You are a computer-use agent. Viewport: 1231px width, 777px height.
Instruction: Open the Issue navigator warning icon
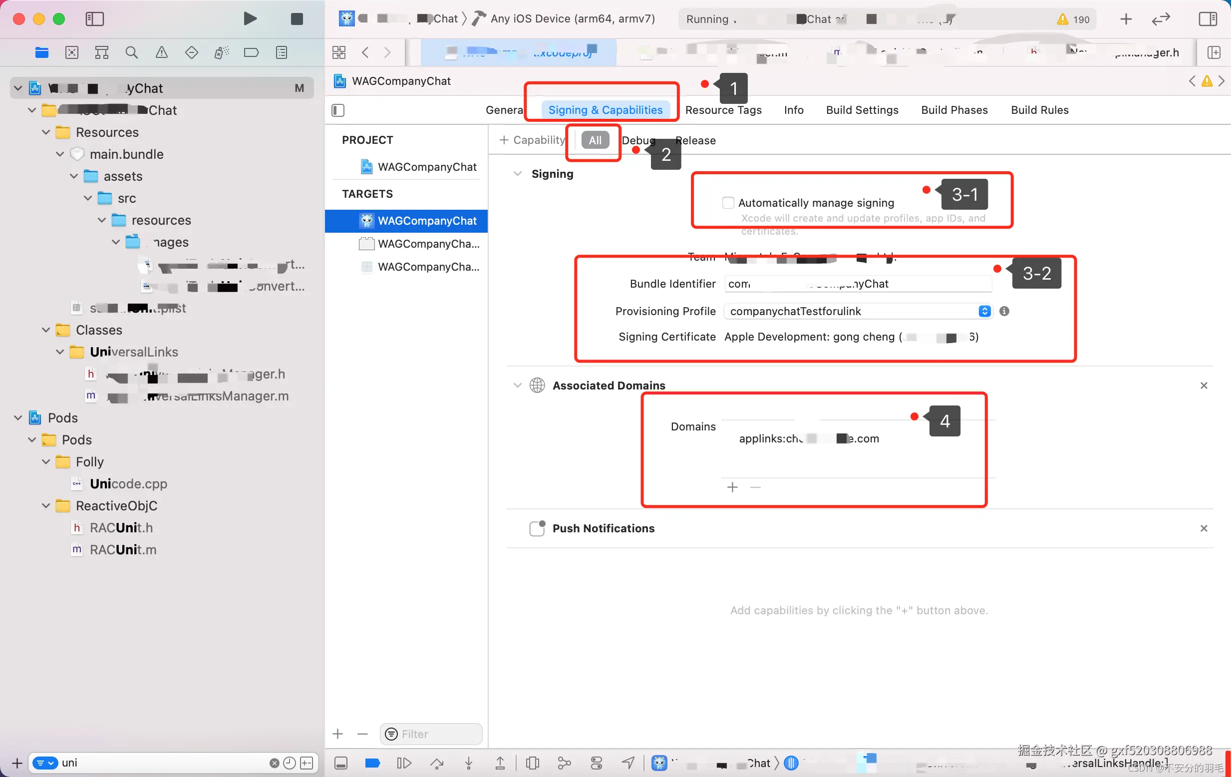pyautogui.click(x=162, y=52)
